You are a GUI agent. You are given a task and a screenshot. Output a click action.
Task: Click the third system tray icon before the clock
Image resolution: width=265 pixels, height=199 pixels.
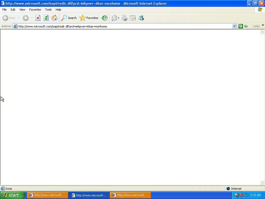246,195
